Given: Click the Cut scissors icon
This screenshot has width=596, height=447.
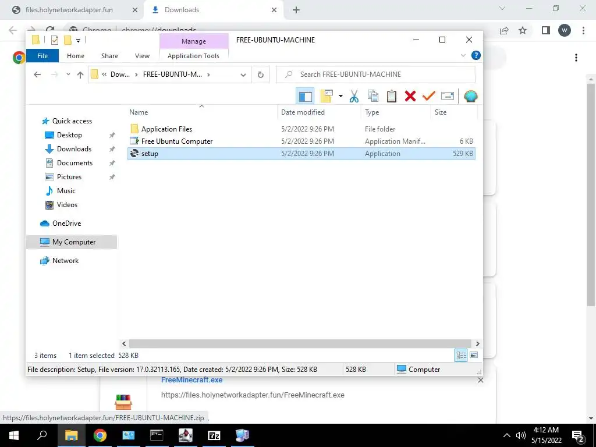Looking at the screenshot, I should click(x=354, y=96).
